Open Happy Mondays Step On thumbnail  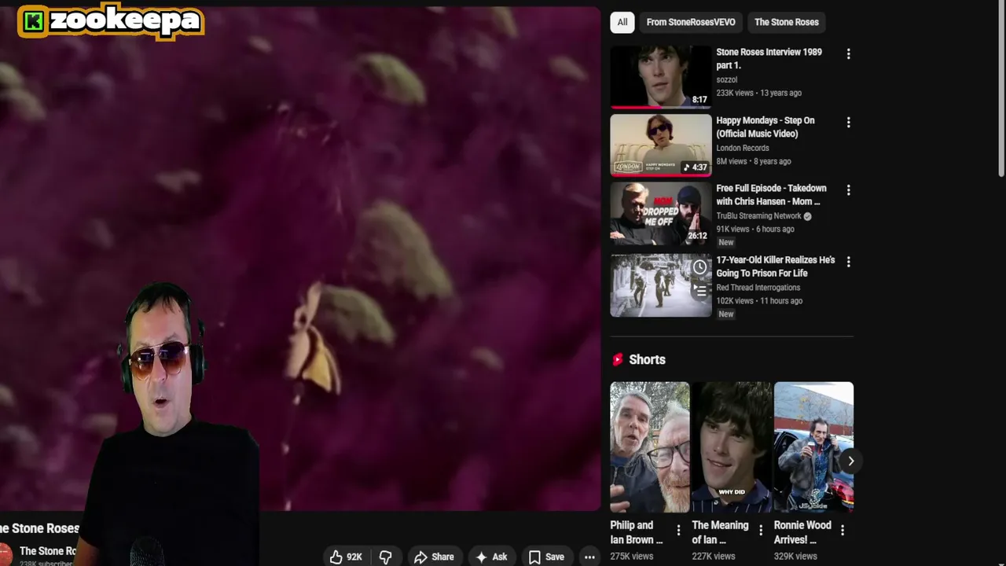coord(661,145)
